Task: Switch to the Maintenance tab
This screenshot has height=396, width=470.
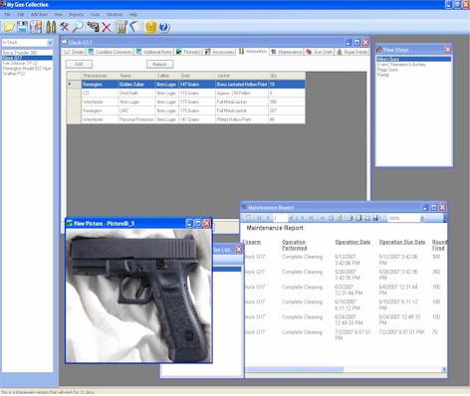Action: (287, 52)
